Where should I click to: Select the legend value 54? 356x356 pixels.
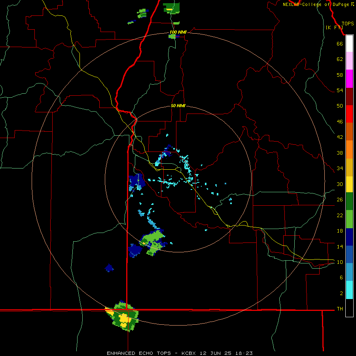tap(340, 90)
